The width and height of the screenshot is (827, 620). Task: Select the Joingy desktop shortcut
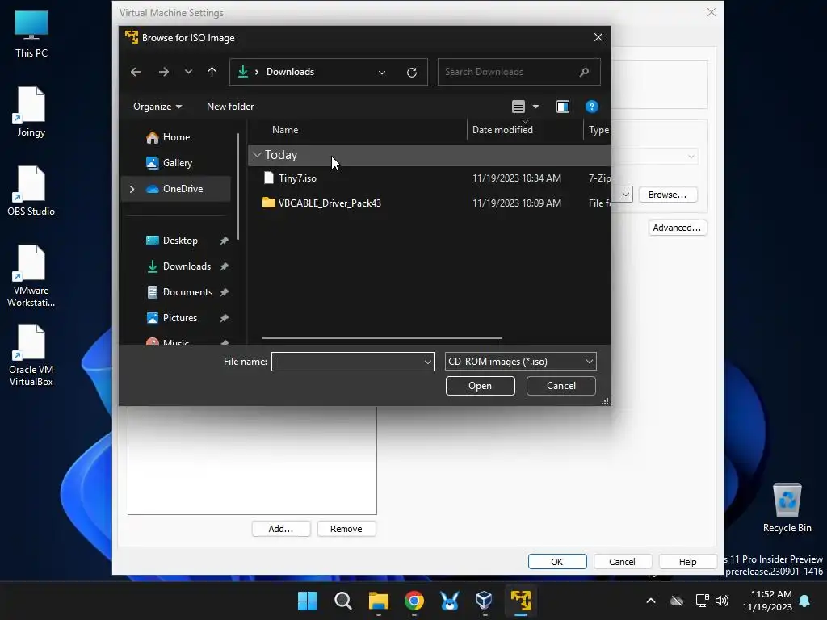(31, 112)
